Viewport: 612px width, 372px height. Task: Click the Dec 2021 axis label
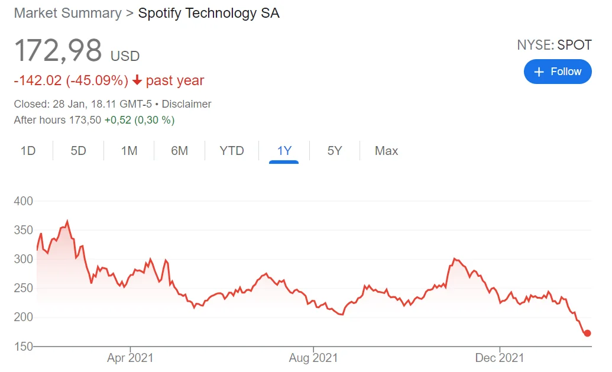click(x=500, y=357)
